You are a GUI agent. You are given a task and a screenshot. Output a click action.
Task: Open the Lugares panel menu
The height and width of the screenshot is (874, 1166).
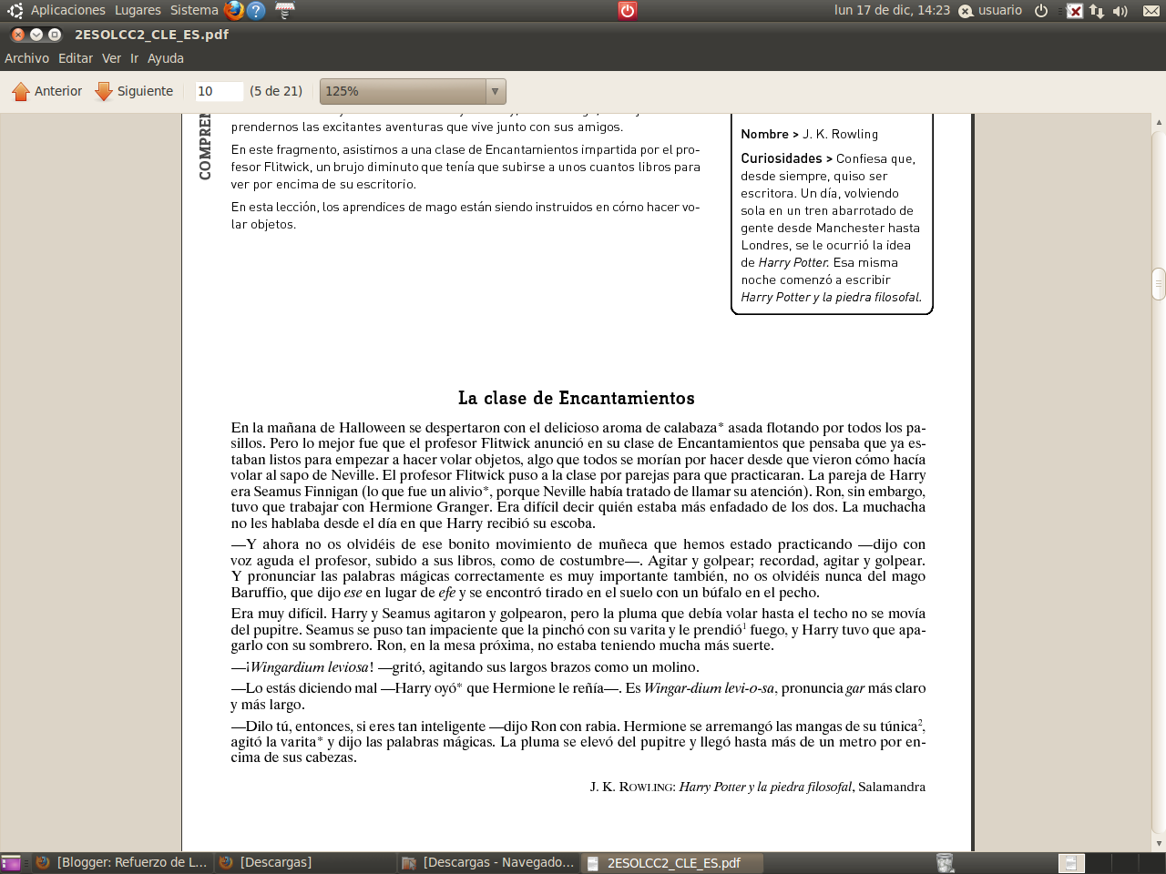[138, 10]
